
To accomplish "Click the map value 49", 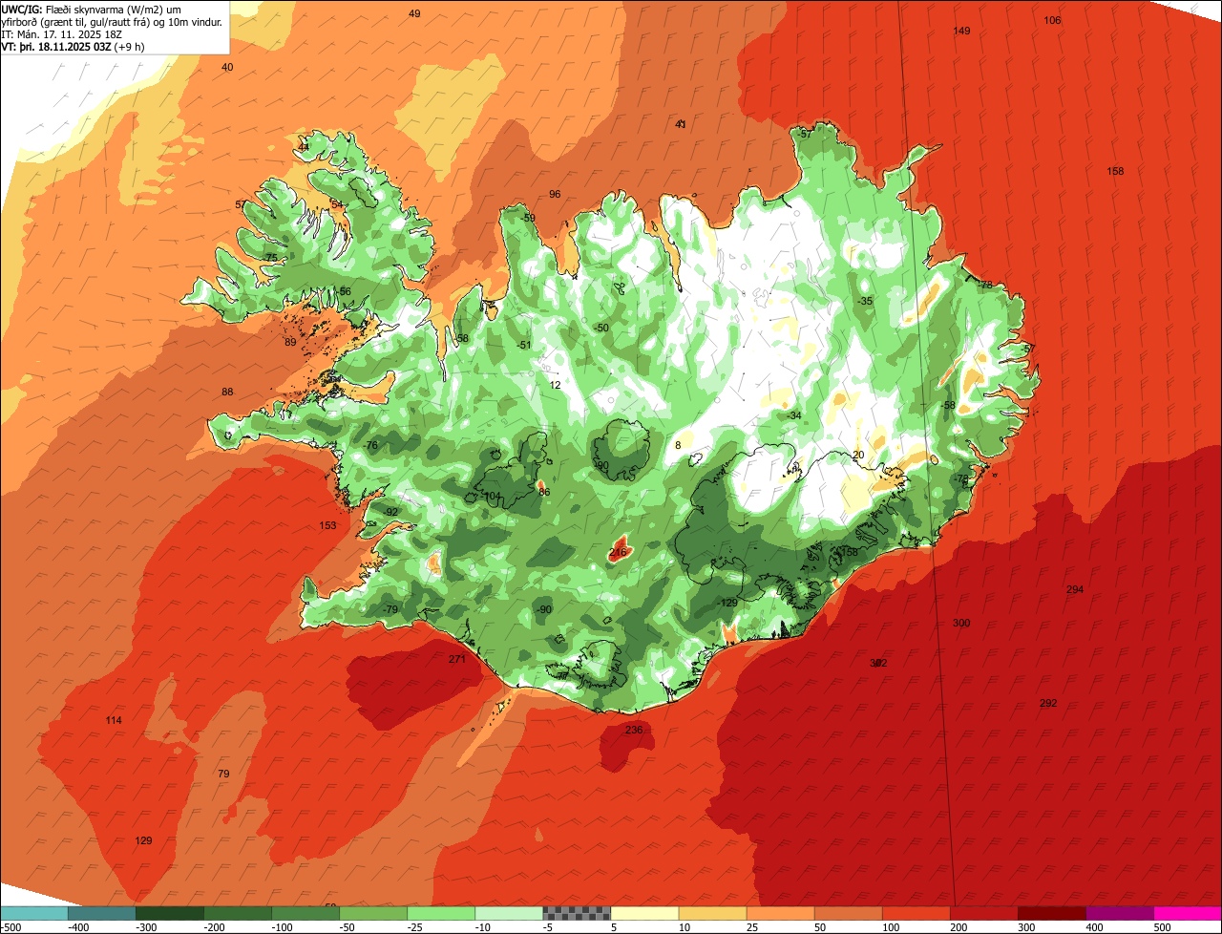I will pyautogui.click(x=414, y=13).
